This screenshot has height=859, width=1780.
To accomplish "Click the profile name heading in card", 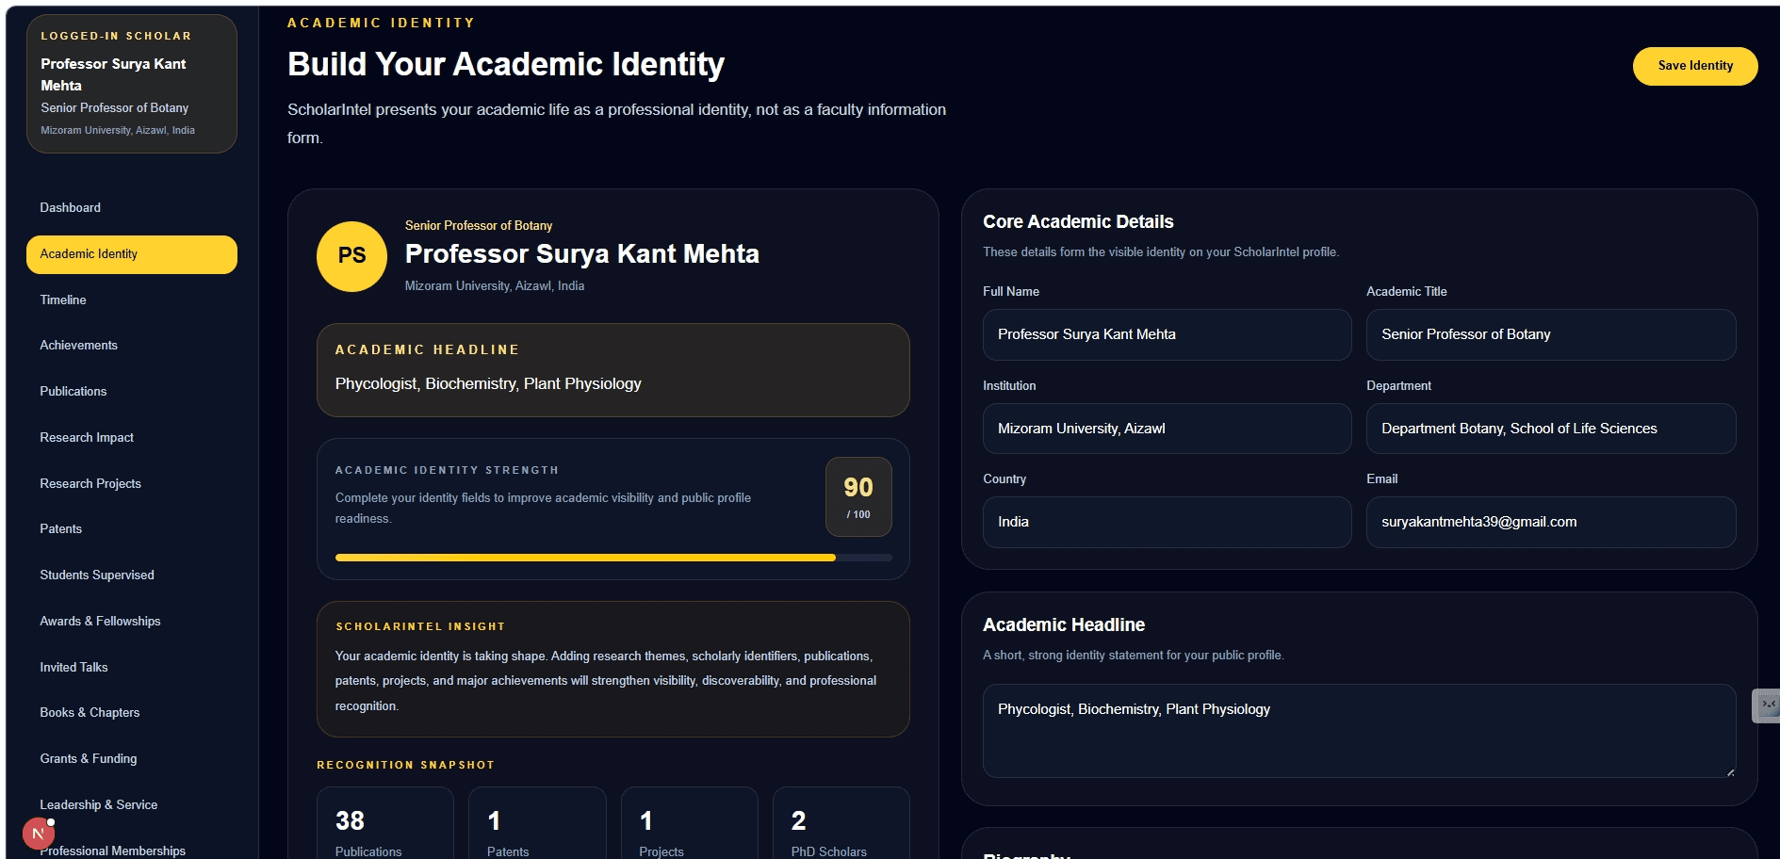I will (582, 254).
